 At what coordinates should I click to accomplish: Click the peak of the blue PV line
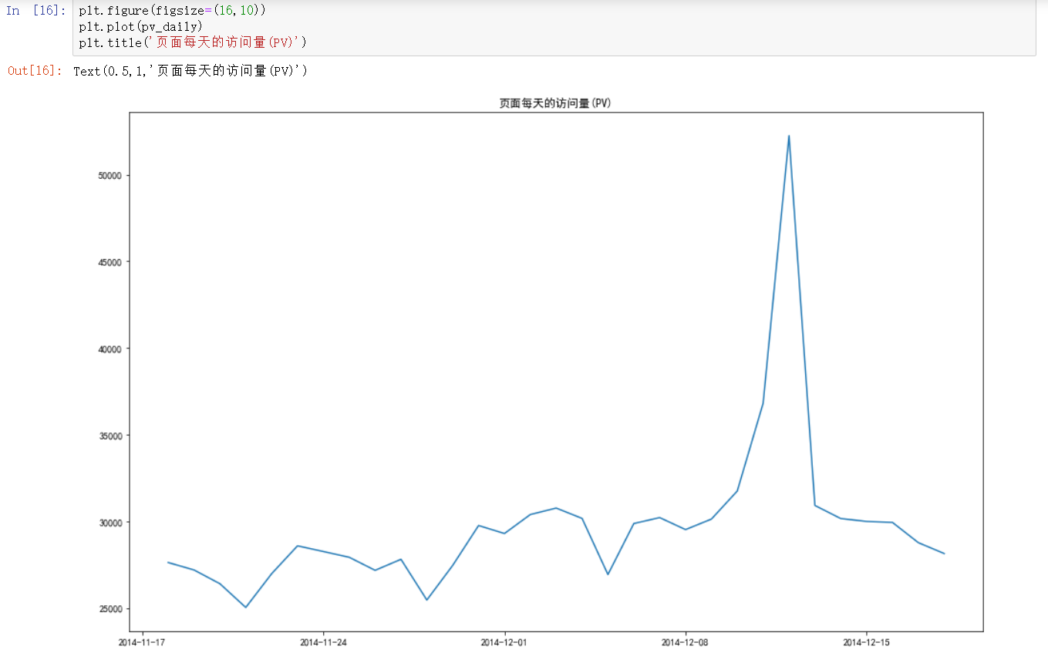789,137
